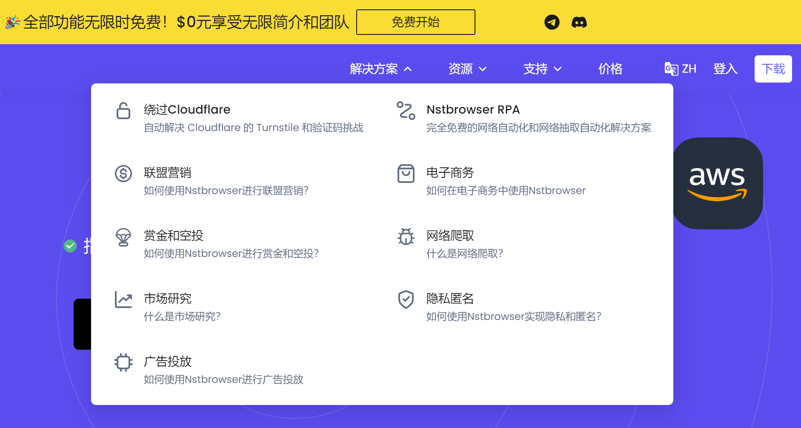
Task: Go to the 价格 pricing page
Action: click(x=610, y=68)
